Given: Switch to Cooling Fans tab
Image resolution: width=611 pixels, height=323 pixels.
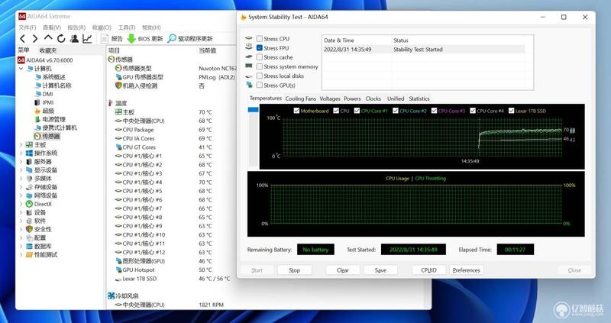Looking at the screenshot, I should click(x=300, y=99).
